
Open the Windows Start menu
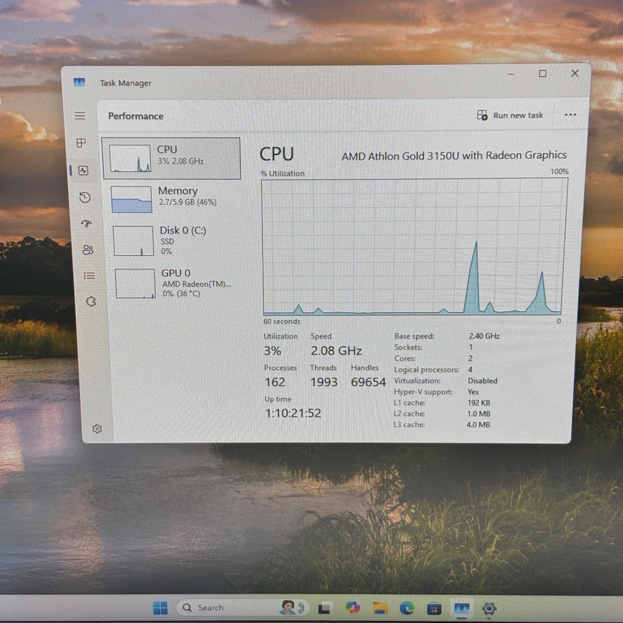(x=160, y=608)
